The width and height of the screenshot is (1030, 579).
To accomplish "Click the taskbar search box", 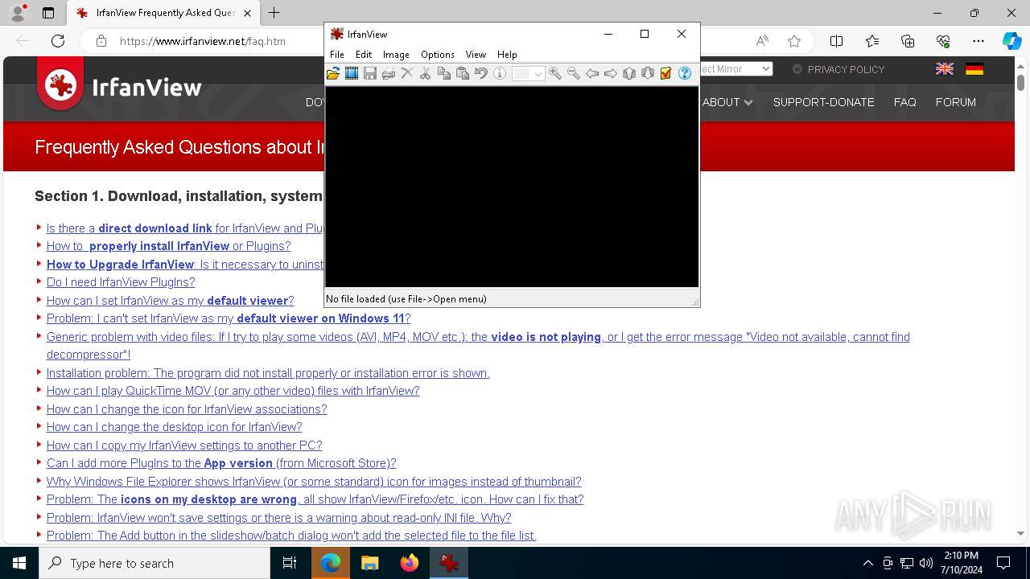I will [154, 563].
